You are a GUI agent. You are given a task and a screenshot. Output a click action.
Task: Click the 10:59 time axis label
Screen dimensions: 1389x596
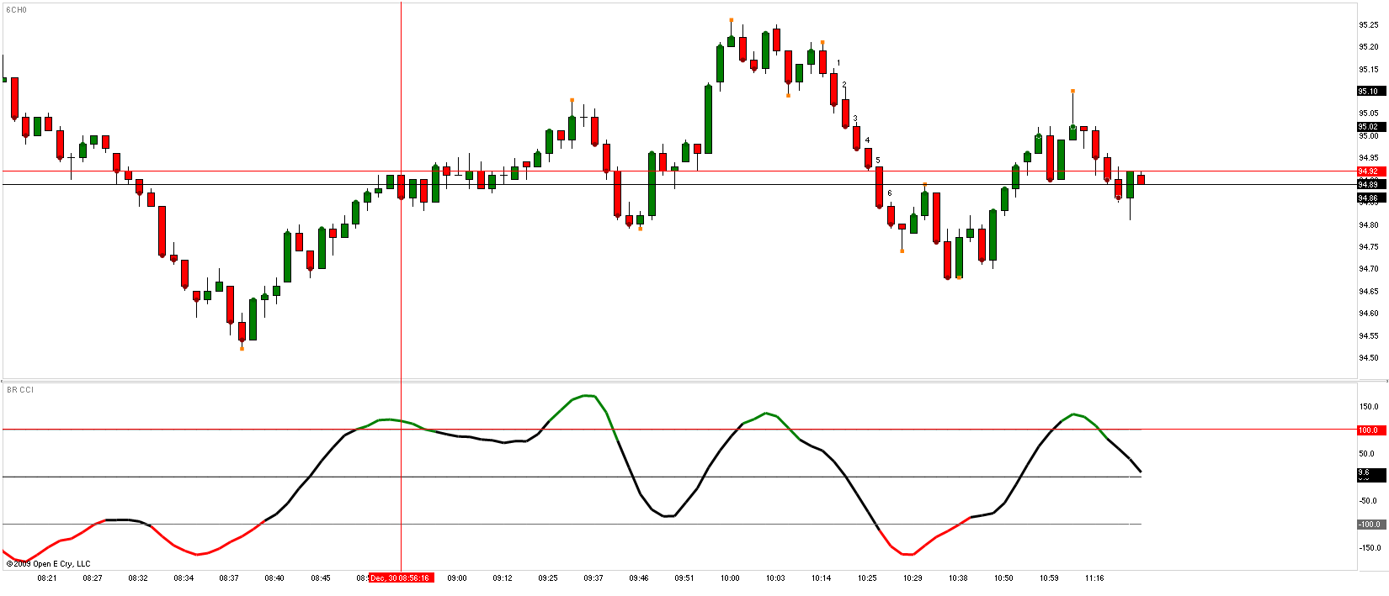(x=1049, y=578)
